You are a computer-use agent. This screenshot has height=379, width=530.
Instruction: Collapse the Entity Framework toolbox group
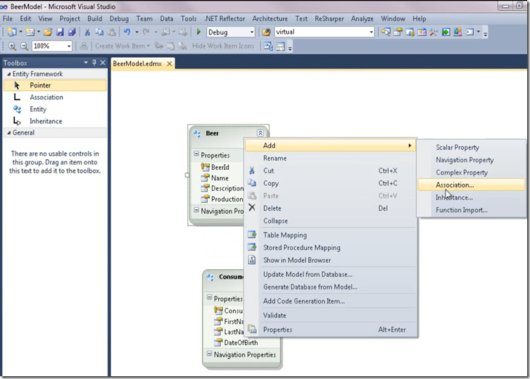point(8,74)
